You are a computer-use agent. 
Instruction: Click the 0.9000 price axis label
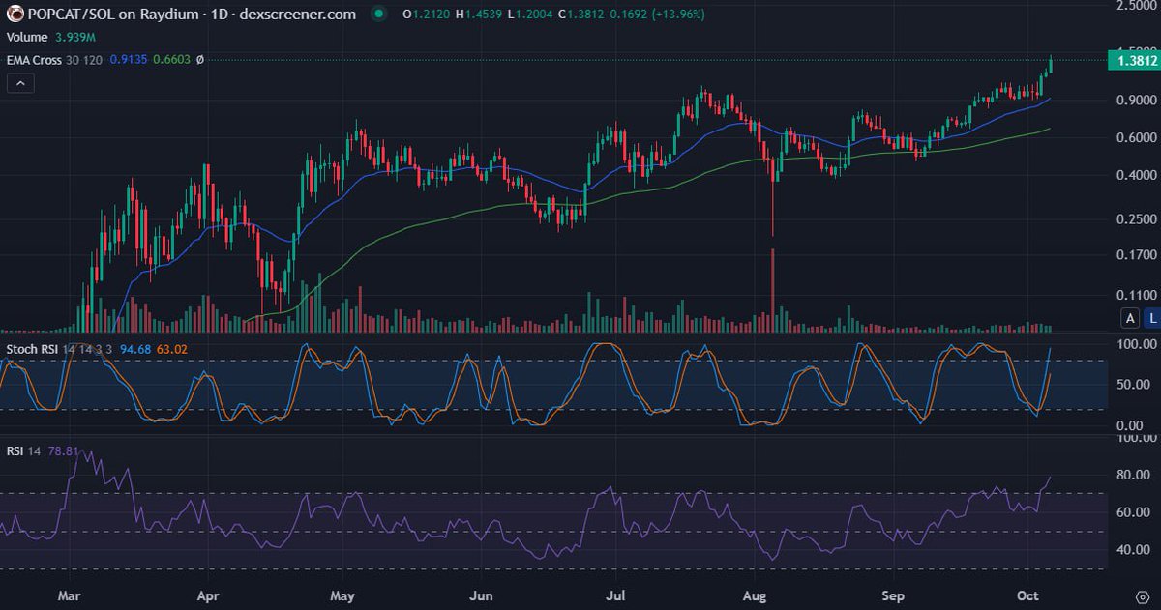1136,101
